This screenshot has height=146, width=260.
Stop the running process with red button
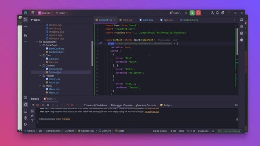(x=198, y=13)
